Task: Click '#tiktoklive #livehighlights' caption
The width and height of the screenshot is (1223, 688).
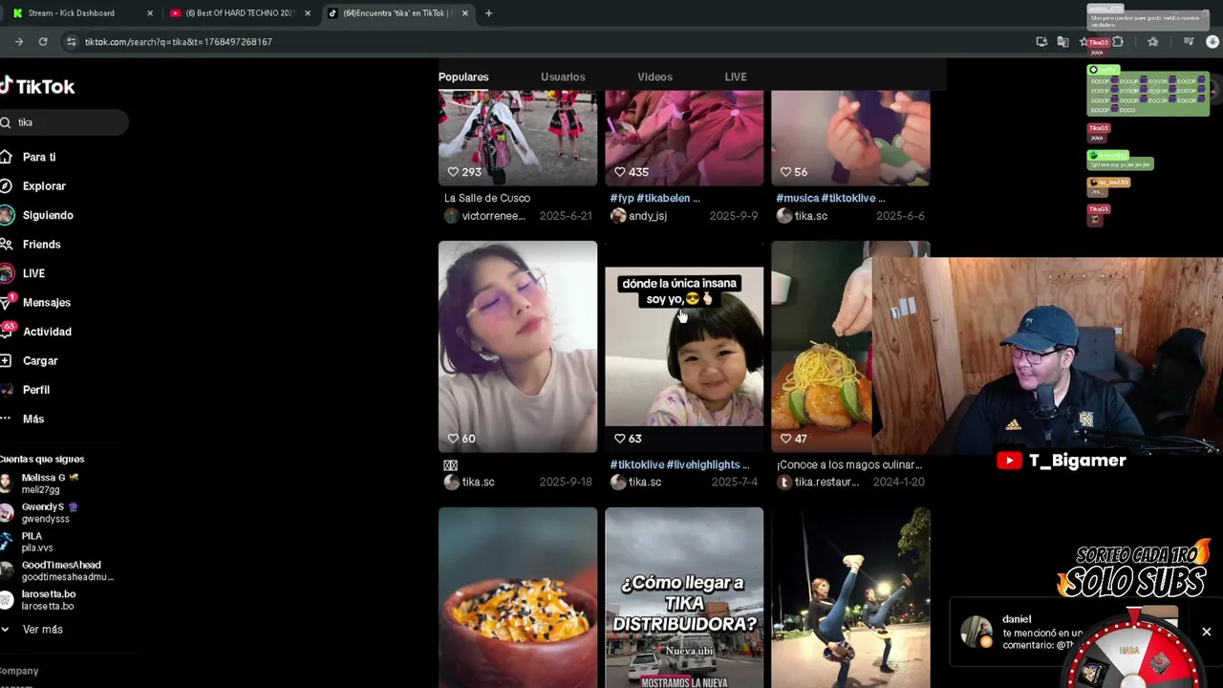Action: (x=679, y=464)
